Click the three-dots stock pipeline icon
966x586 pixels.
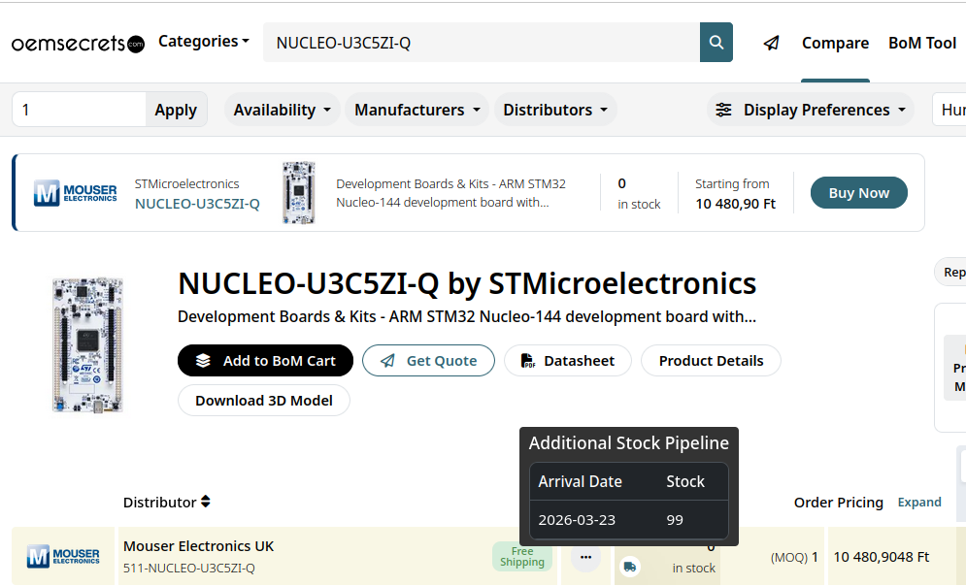tap(584, 557)
